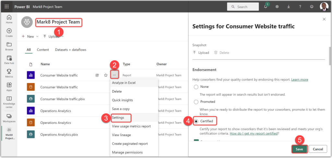
Task: Open the Knowledge center
Action: click(x=9, y=102)
